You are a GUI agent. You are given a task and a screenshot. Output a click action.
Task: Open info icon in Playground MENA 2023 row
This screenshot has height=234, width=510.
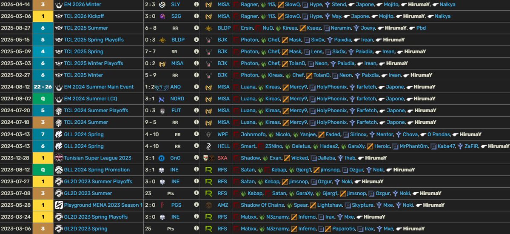(x=197, y=205)
